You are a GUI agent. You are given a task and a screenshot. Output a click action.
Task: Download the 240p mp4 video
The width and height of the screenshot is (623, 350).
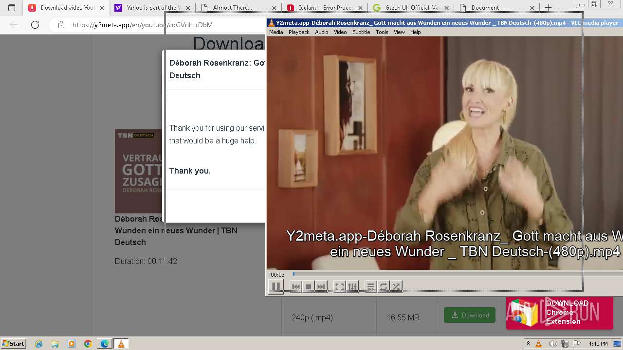[x=470, y=315]
